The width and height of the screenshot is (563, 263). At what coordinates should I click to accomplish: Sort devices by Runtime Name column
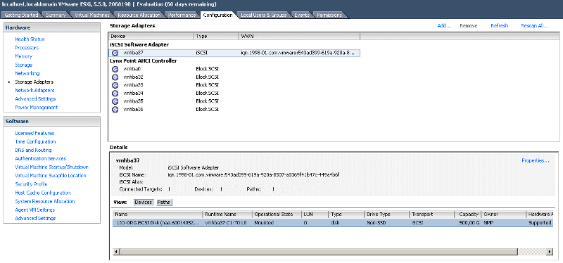(x=227, y=214)
